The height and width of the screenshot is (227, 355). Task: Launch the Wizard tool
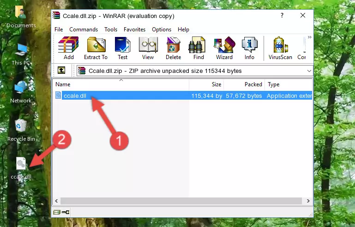click(224, 48)
